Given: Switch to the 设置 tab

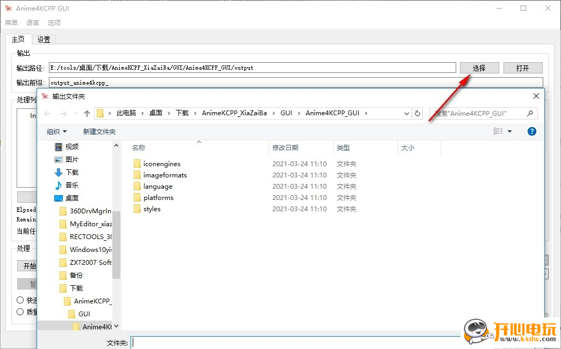Looking at the screenshot, I should click(44, 40).
